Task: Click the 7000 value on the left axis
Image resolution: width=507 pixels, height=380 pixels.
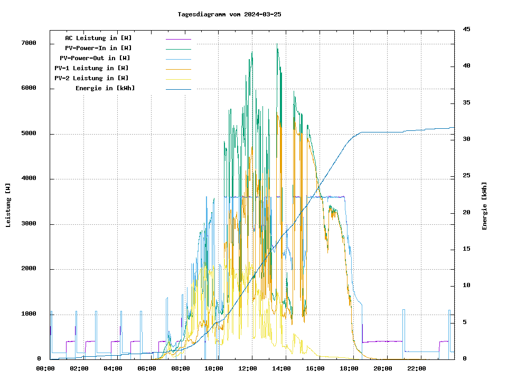Action: click(29, 43)
